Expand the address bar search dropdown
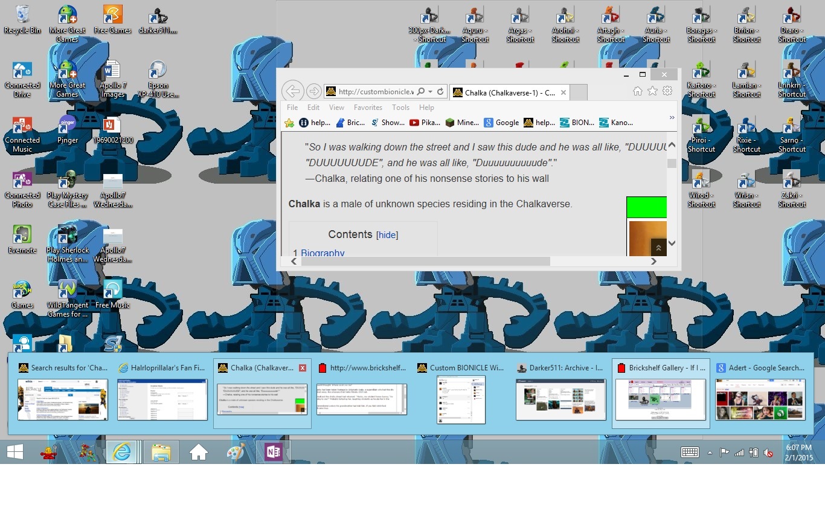 (x=430, y=91)
